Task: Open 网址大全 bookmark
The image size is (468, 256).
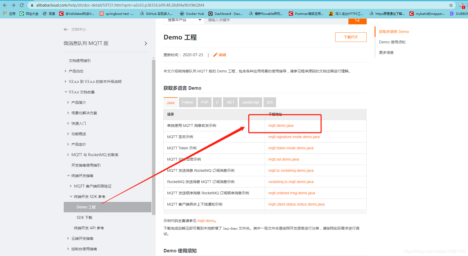Action: point(29,14)
